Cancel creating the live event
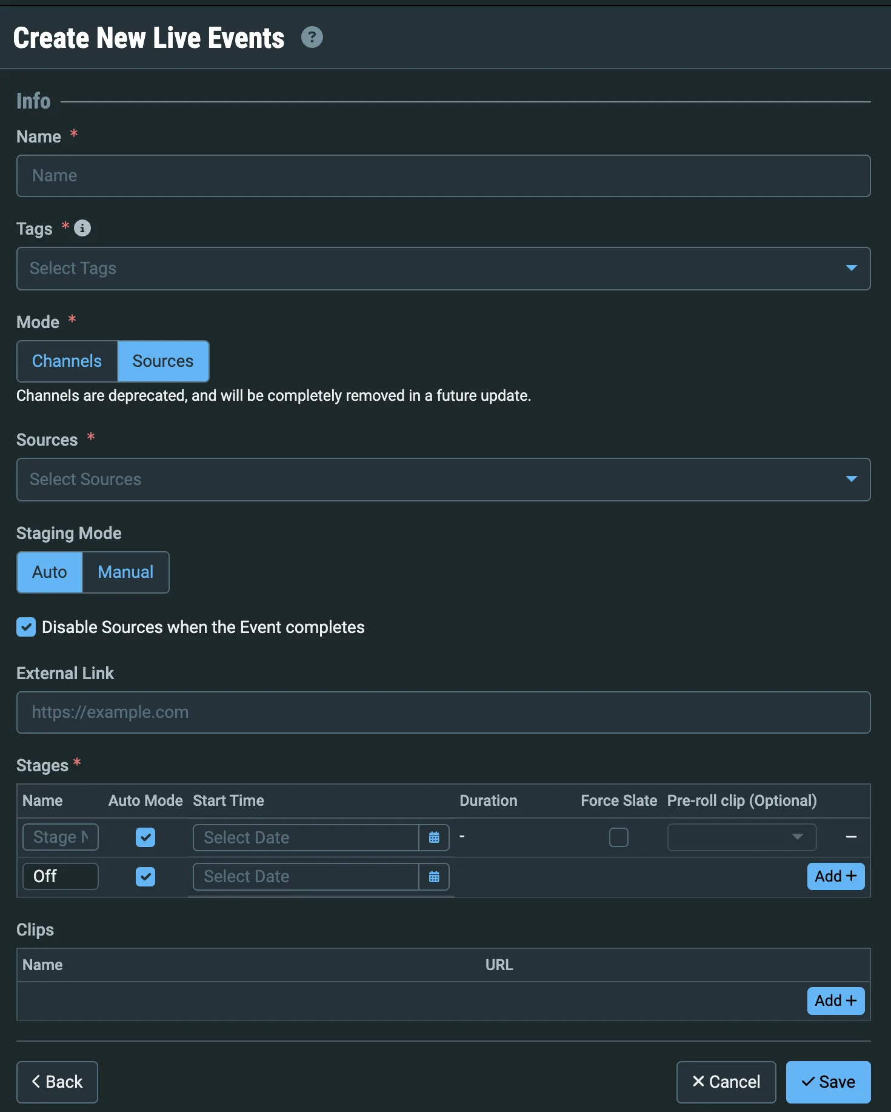The height and width of the screenshot is (1112, 891). [726, 1082]
